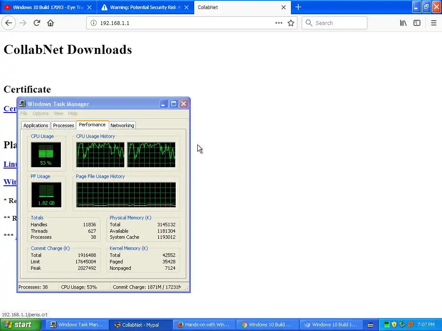Click Physical Memory Total 3145132

[x=166, y=225]
